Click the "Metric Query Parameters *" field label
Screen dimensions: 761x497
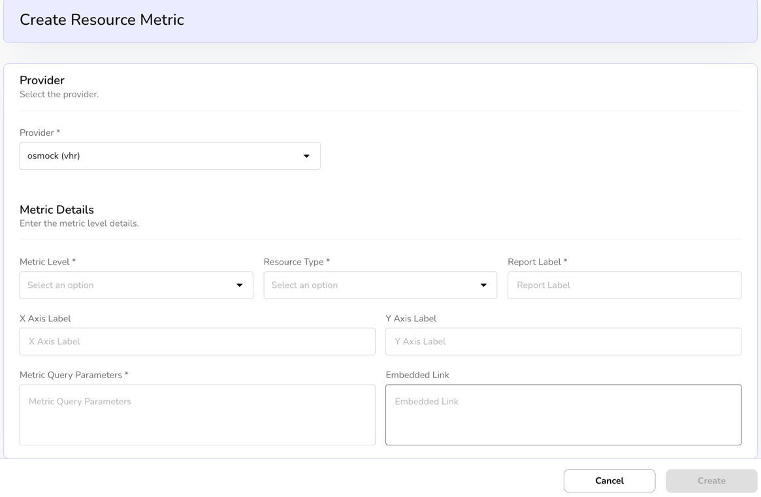tap(74, 375)
